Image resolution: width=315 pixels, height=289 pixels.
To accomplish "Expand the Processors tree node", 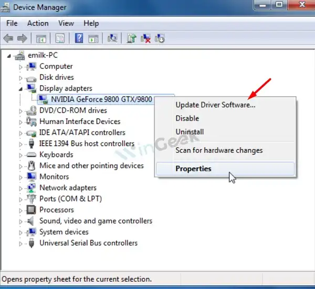I will 20,211.
